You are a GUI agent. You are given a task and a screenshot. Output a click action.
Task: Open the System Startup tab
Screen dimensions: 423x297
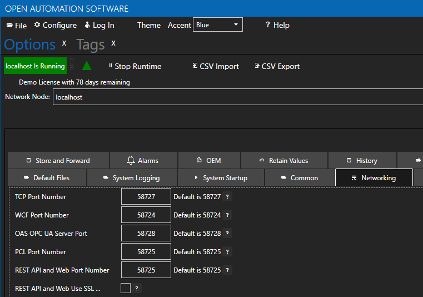point(221,177)
